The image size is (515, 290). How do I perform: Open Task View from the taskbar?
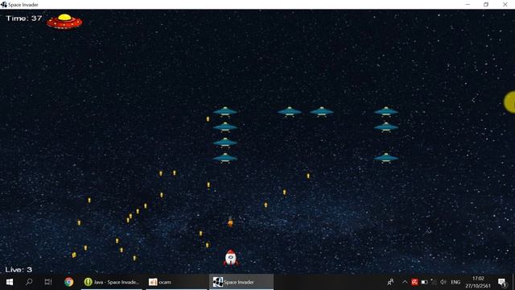click(x=48, y=282)
